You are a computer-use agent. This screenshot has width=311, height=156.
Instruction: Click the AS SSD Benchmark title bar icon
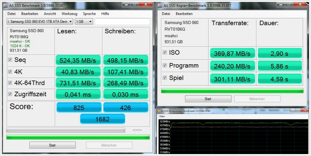(6, 5)
